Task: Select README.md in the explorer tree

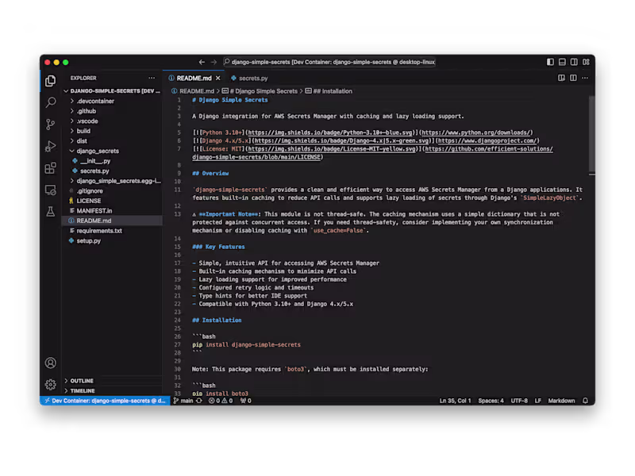Action: pos(112,221)
